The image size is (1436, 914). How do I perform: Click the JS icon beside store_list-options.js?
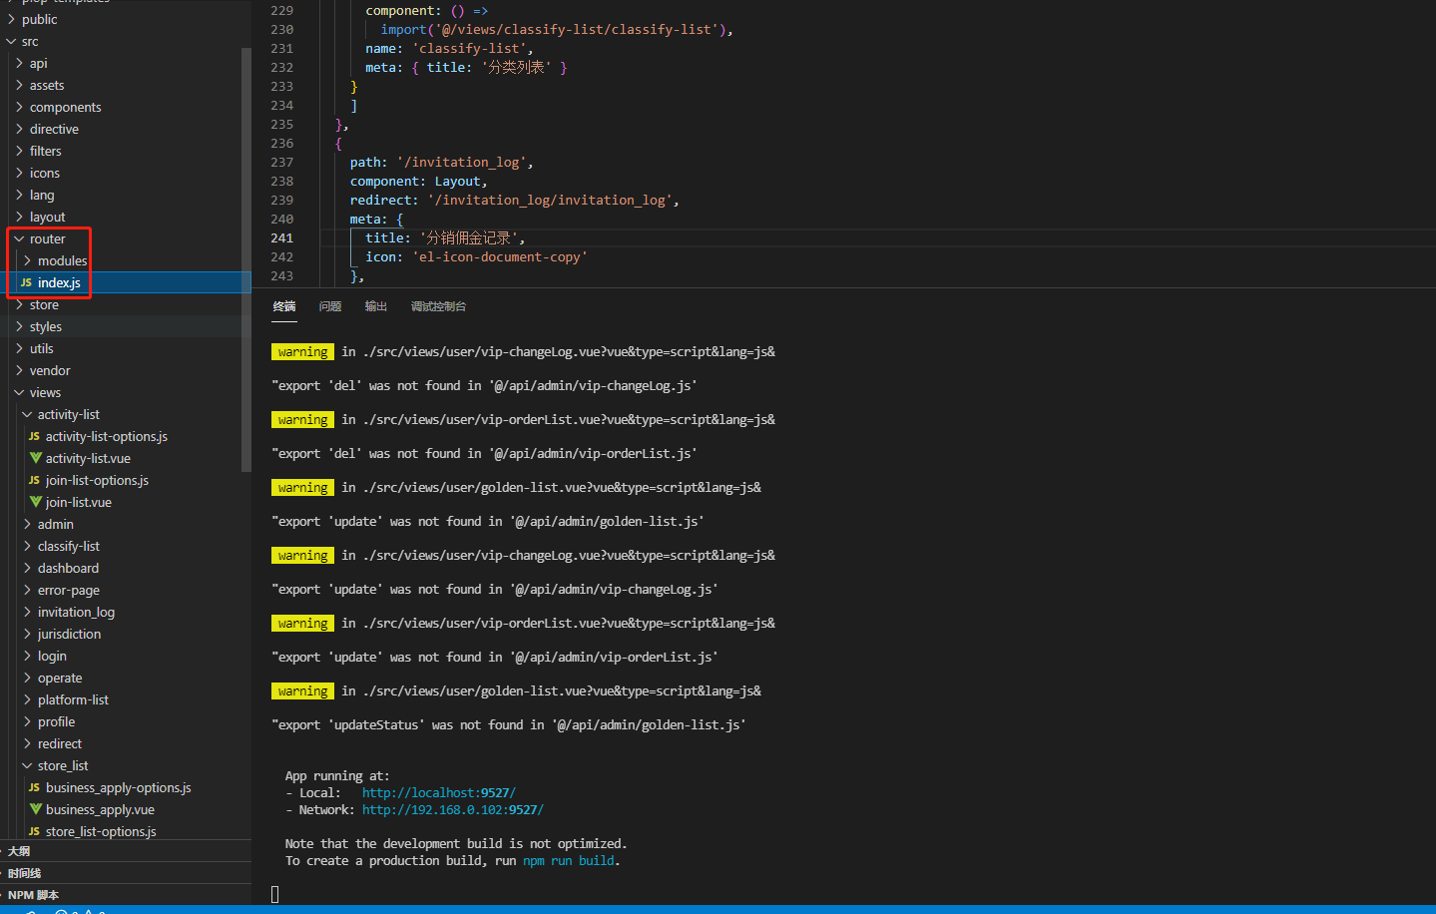tap(33, 831)
